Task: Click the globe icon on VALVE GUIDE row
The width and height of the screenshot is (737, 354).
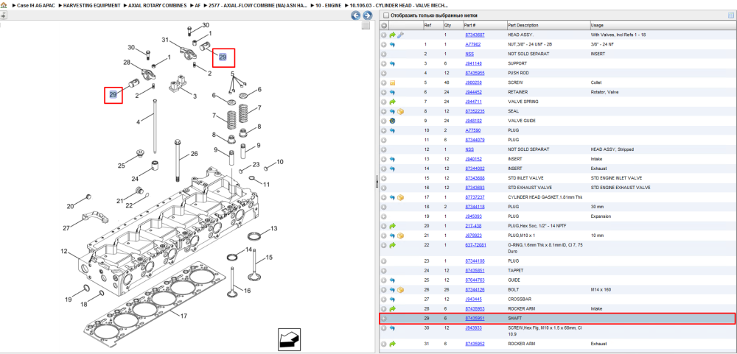Action: [x=392, y=121]
